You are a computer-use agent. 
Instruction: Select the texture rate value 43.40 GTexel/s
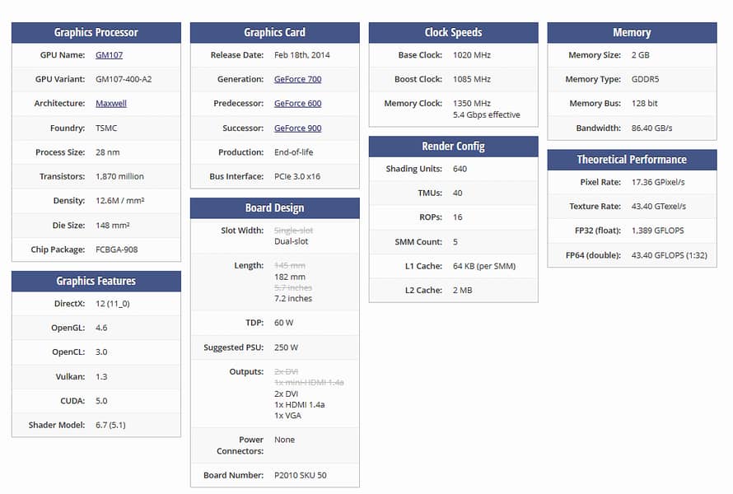(658, 206)
